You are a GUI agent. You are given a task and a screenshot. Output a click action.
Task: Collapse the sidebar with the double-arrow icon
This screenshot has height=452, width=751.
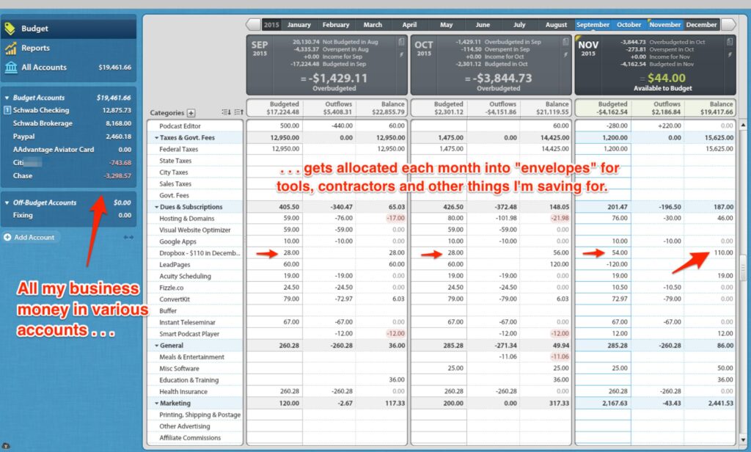pos(128,237)
